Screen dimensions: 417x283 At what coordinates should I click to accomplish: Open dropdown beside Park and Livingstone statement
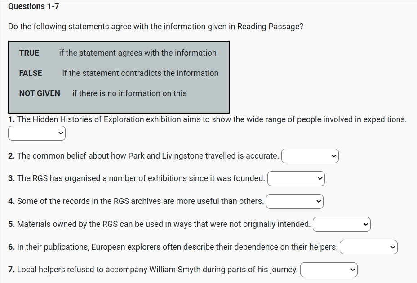click(310, 156)
